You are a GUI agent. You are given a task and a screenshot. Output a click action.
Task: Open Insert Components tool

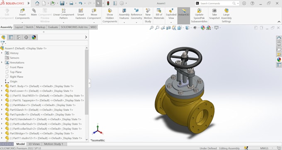tap(22, 14)
